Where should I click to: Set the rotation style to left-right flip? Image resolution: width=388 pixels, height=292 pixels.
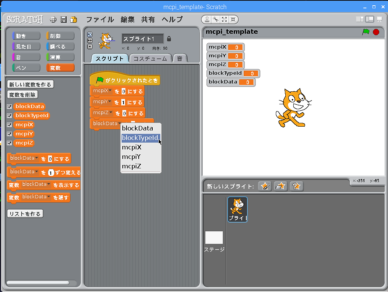(90, 40)
